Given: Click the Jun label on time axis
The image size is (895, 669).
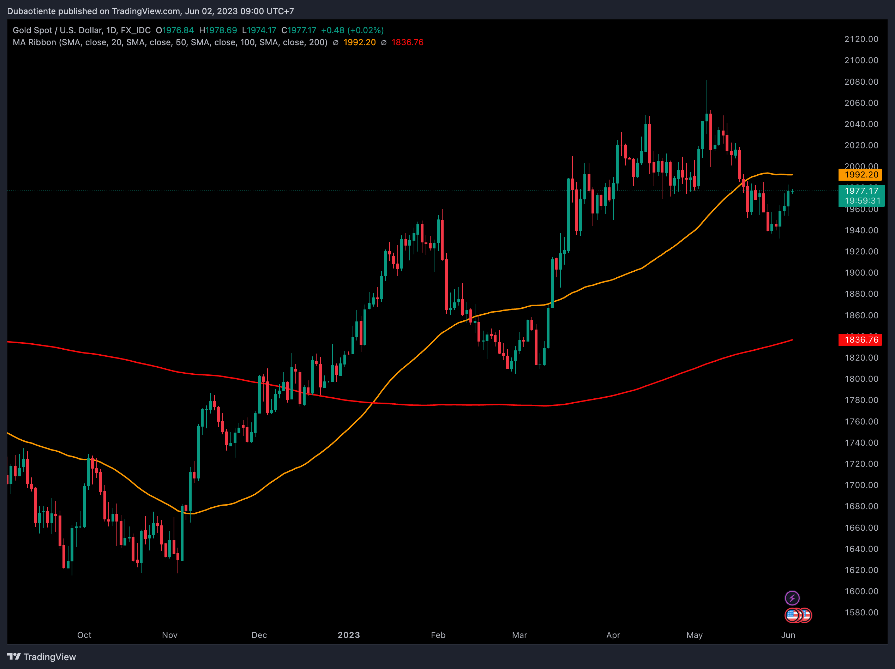Looking at the screenshot, I should tap(788, 635).
